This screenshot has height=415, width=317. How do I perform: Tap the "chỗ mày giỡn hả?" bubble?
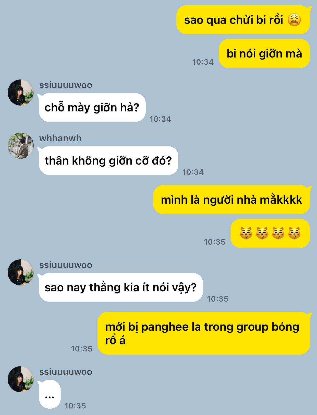tap(92, 108)
